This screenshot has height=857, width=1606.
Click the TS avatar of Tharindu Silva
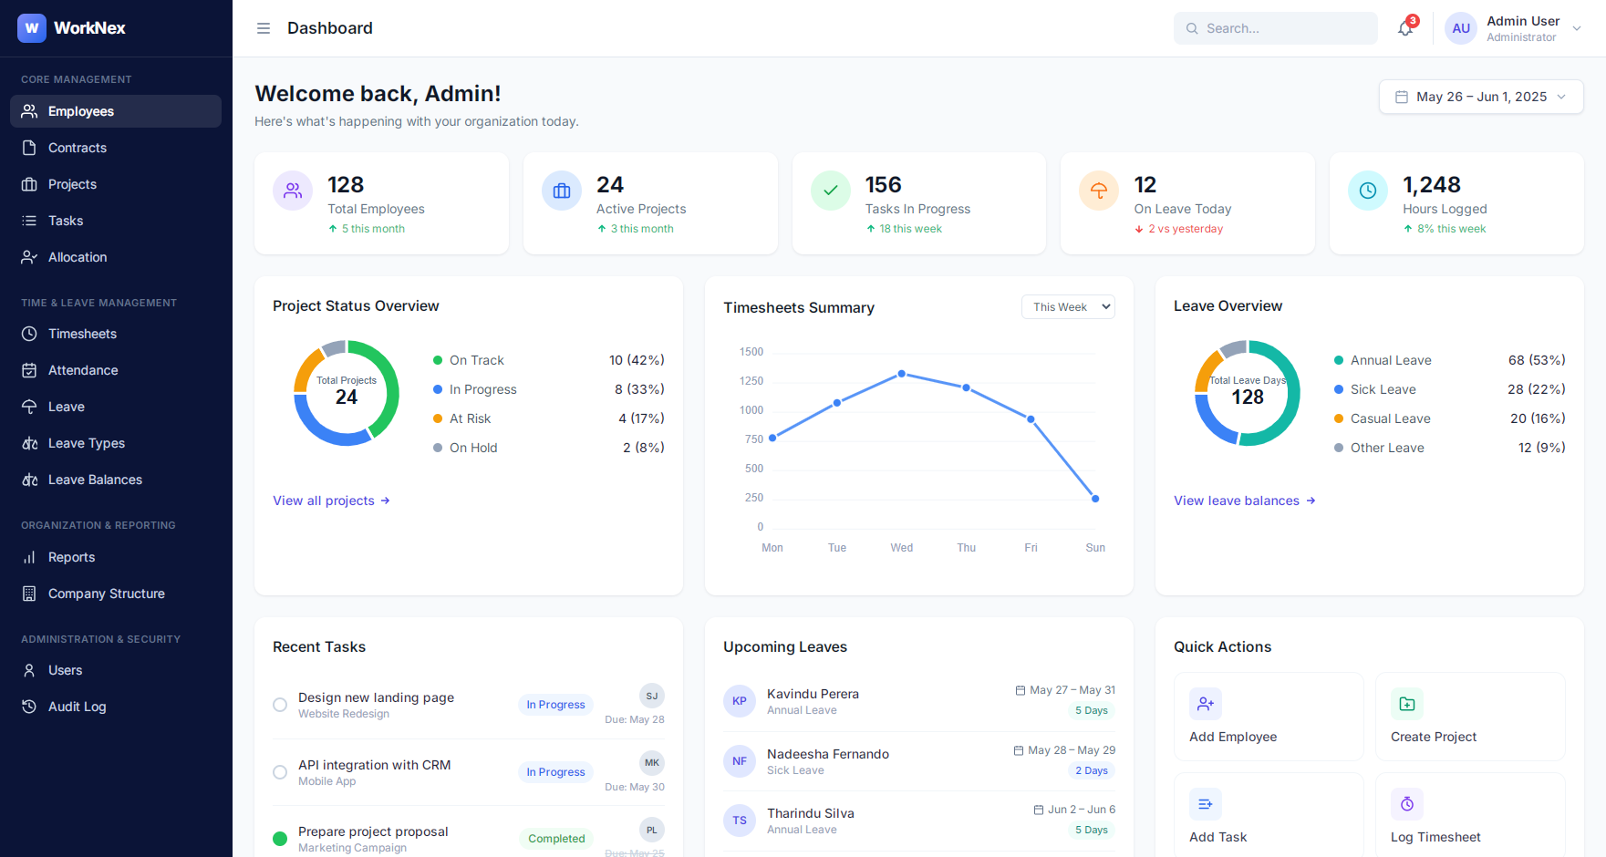pos(740,821)
